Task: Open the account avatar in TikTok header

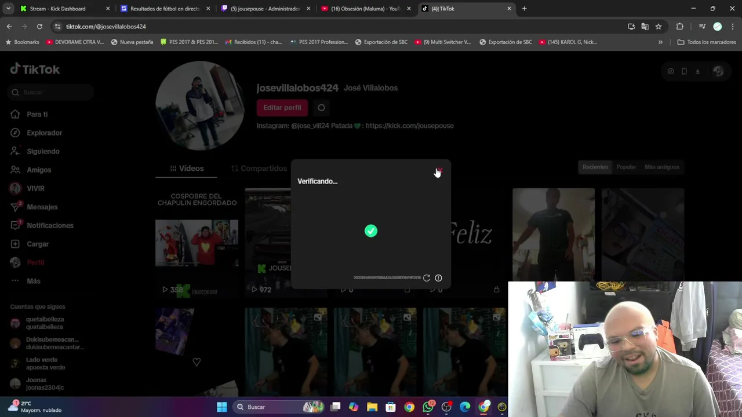Action: click(718, 71)
